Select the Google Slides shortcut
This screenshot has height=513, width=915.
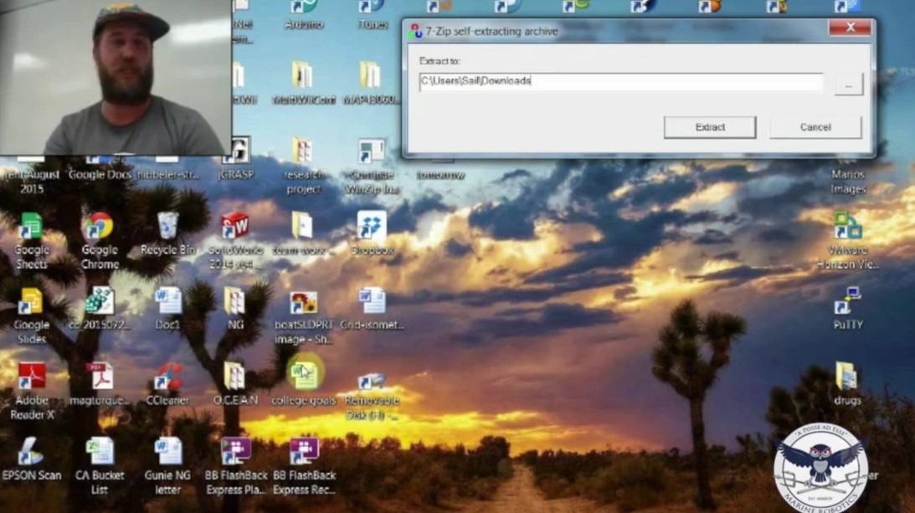point(31,303)
